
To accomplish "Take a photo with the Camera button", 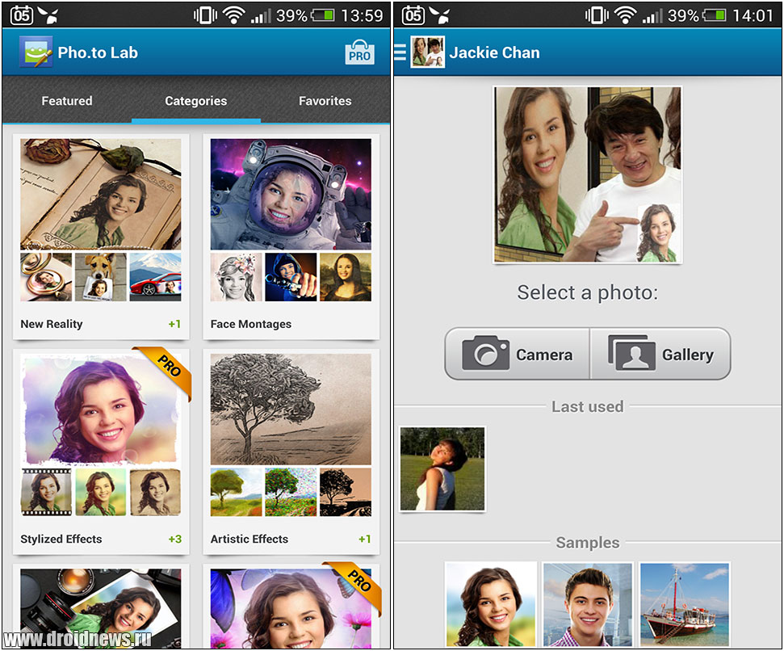I will pyautogui.click(x=517, y=354).
